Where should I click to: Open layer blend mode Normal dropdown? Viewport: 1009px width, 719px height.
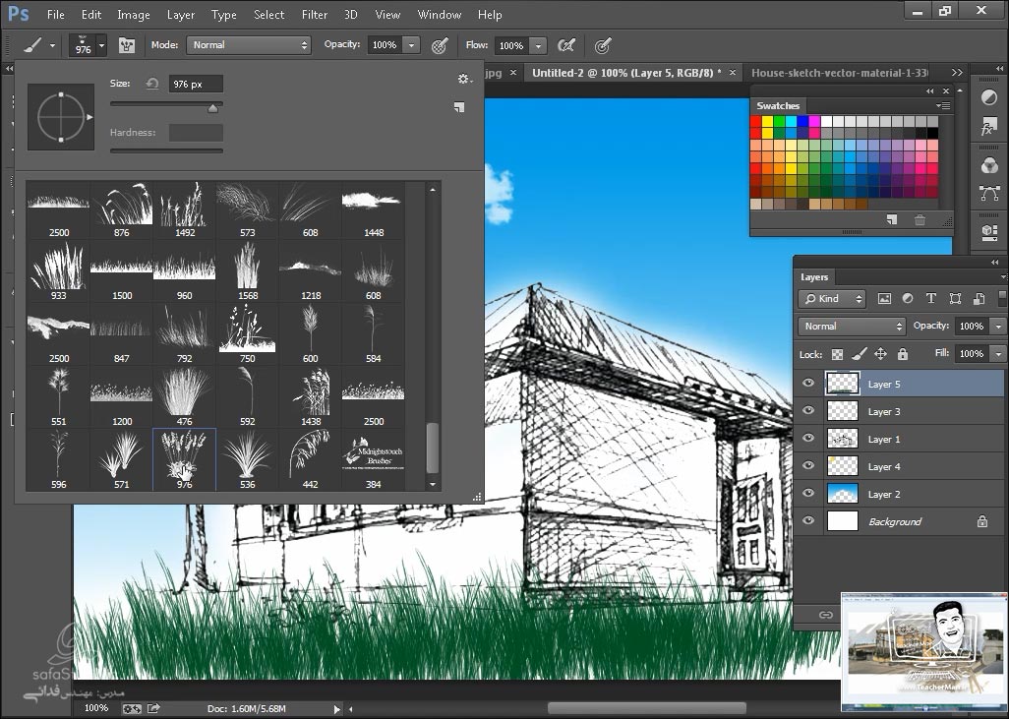pyautogui.click(x=852, y=327)
